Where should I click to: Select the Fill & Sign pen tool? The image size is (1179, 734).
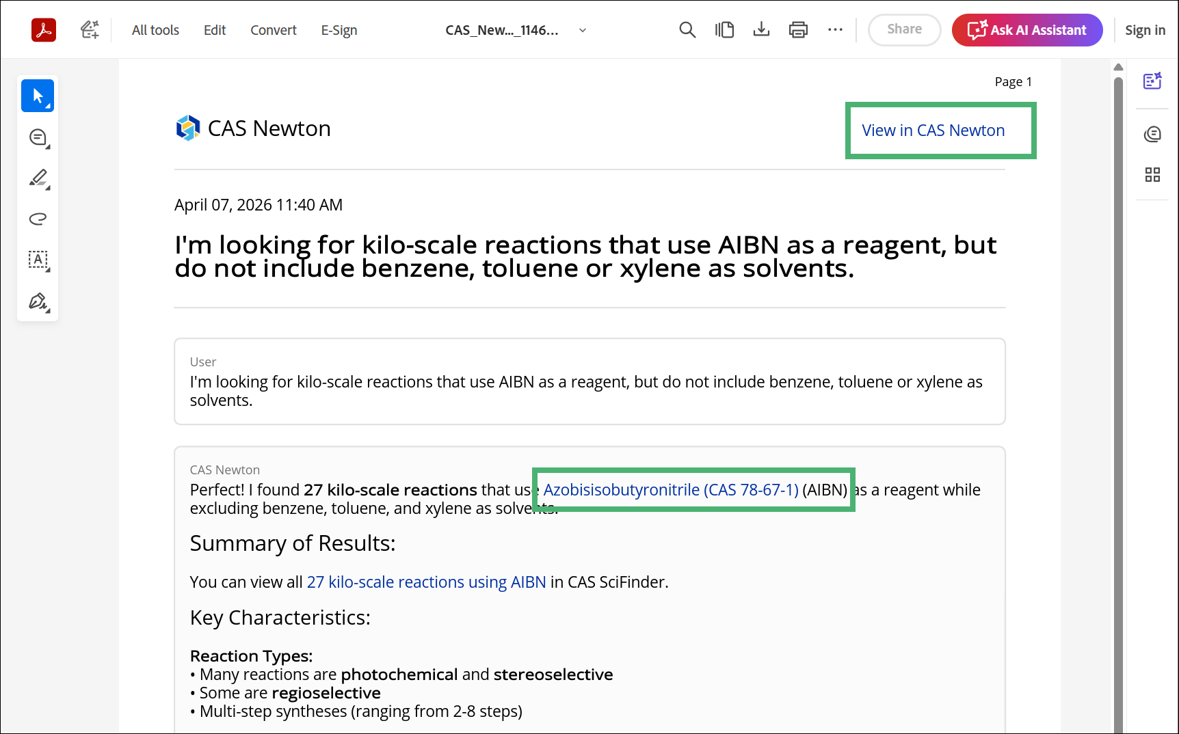[x=38, y=301]
